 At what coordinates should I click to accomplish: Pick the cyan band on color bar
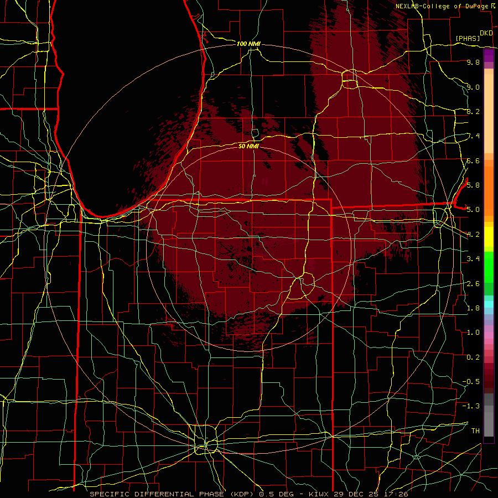(x=489, y=304)
